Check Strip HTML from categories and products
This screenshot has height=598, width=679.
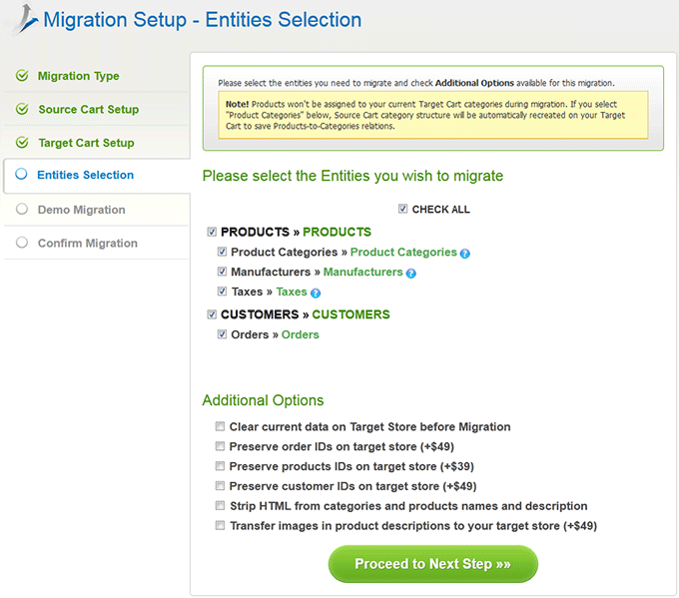click(x=220, y=505)
